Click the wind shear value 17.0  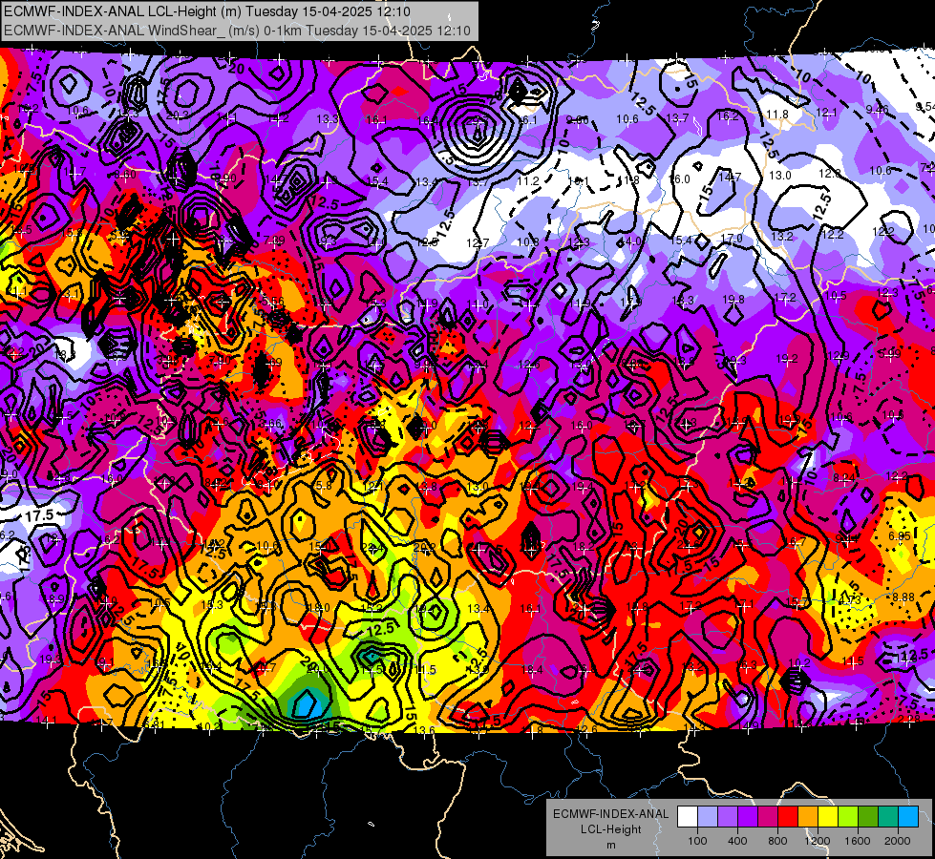(732, 239)
